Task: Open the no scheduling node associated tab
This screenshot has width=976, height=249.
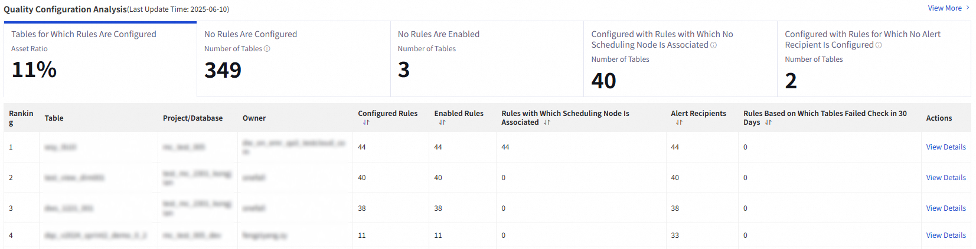Action: pyautogui.click(x=680, y=59)
